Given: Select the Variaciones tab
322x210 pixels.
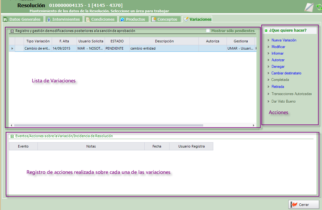Looking at the screenshot, I should 197,19.
